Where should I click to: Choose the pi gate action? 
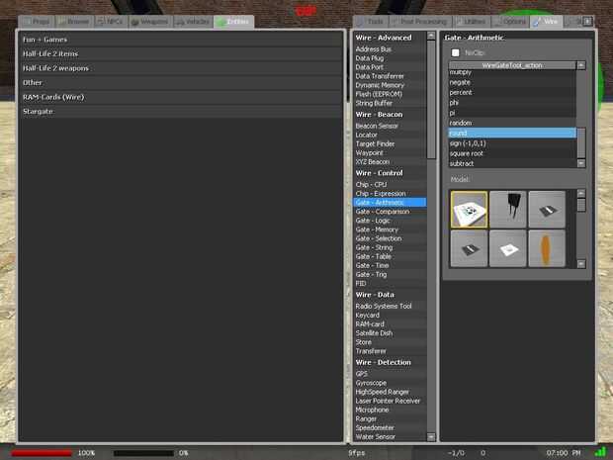(x=512, y=113)
